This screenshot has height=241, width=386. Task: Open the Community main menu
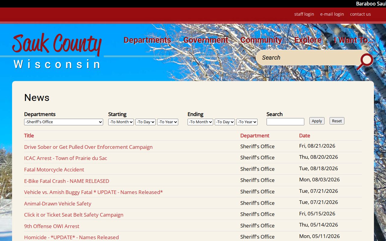pyautogui.click(x=261, y=40)
